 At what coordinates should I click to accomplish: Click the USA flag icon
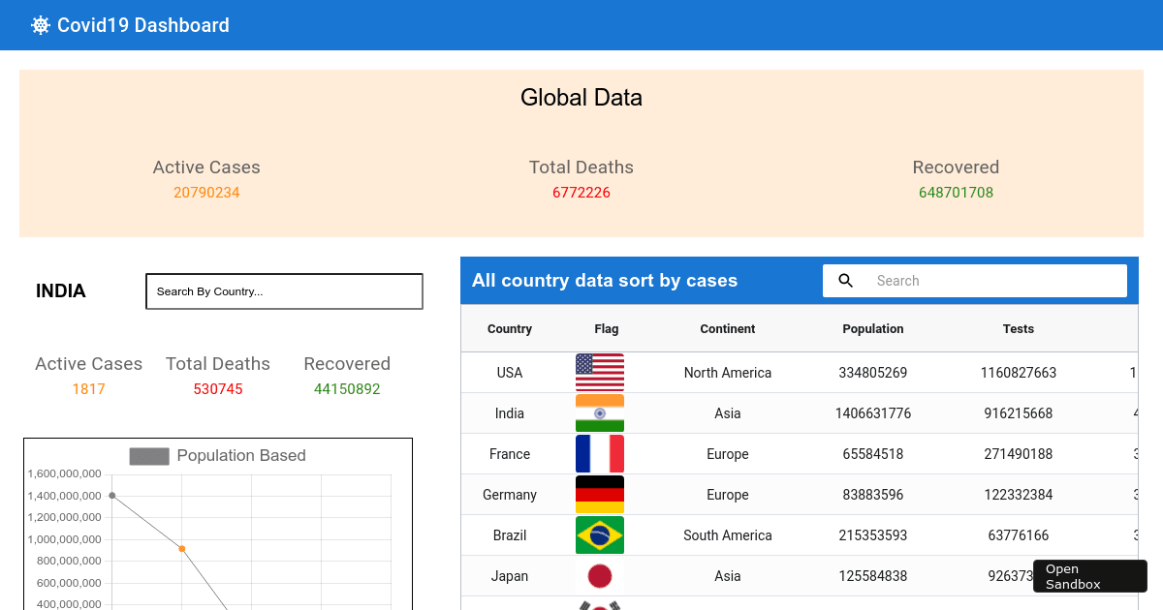click(x=600, y=372)
